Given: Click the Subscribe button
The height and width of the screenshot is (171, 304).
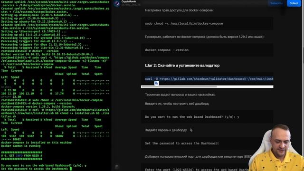Looking at the screenshot, I should (276, 3).
